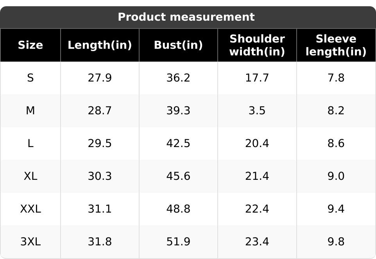Image resolution: width=376 pixels, height=259 pixels.
Task: Click the 45.6 bust value
Action: tap(178, 176)
